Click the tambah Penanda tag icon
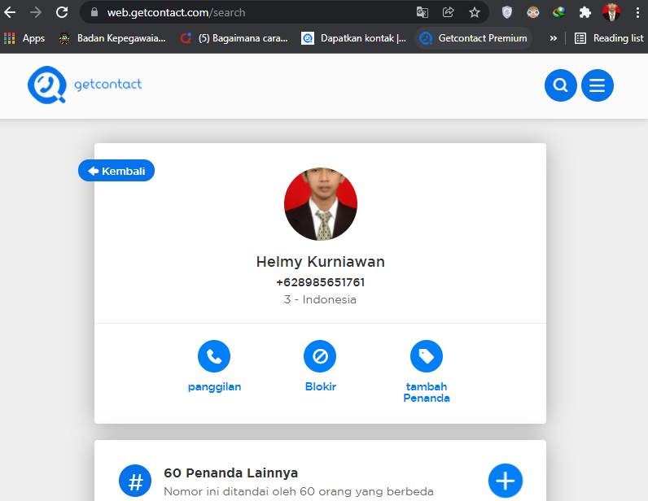Image resolution: width=648 pixels, height=501 pixels. coord(426,356)
